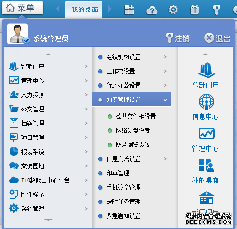Open the 我的桌面 grid icon shortcut
This screenshot has width=237, height=229.
[206, 165]
